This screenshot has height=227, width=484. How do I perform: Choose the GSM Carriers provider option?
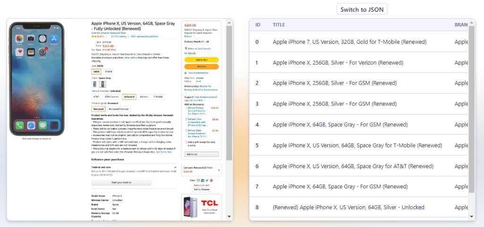(112, 97)
